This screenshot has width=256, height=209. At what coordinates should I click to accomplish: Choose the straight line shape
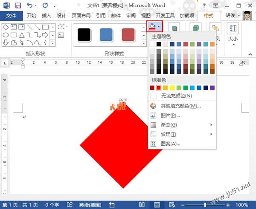pos(29,27)
